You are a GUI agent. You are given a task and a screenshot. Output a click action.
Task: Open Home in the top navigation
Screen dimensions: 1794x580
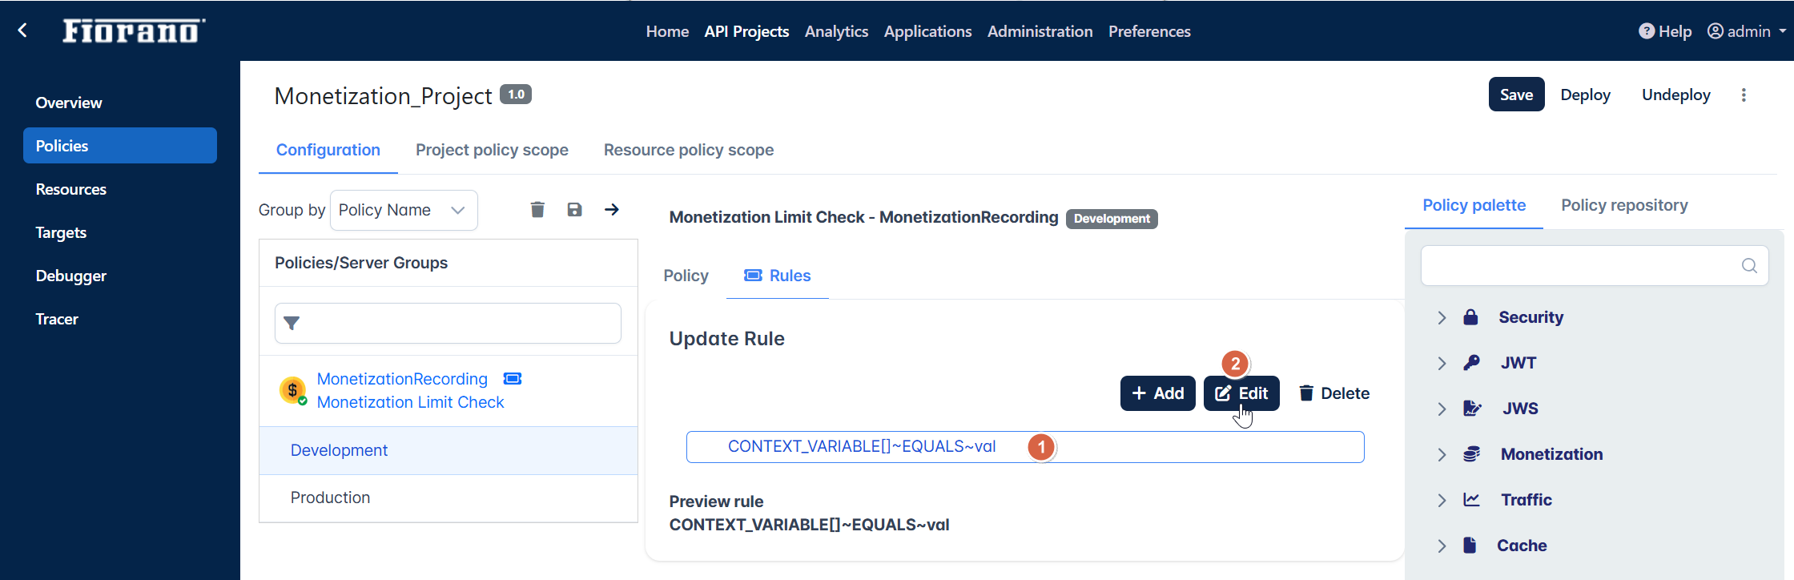coord(667,31)
